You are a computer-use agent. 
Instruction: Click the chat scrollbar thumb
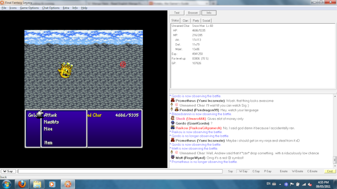coord(335,160)
